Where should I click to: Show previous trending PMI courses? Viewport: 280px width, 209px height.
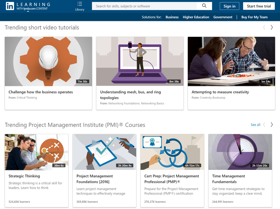point(264,125)
